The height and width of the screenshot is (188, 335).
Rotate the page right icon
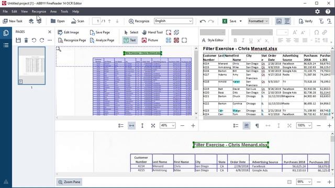[x=42, y=40]
